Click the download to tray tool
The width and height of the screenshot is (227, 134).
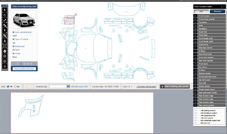pyautogui.click(x=5, y=41)
